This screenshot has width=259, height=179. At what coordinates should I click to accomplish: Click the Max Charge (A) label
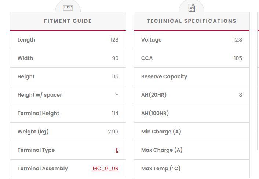(162, 150)
